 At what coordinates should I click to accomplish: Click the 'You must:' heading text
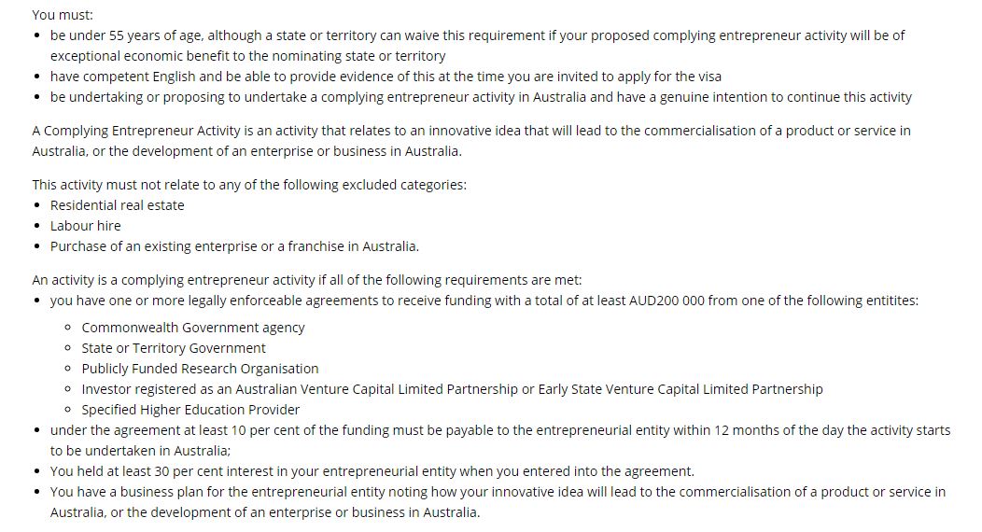(62, 14)
